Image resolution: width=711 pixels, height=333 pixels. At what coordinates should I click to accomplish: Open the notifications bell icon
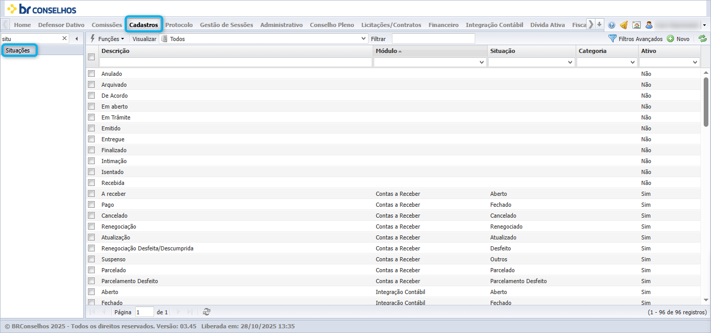[624, 25]
